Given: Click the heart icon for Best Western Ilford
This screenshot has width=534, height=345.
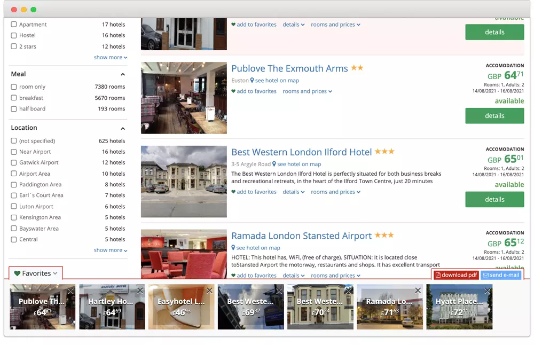Looking at the screenshot, I should pos(233,192).
